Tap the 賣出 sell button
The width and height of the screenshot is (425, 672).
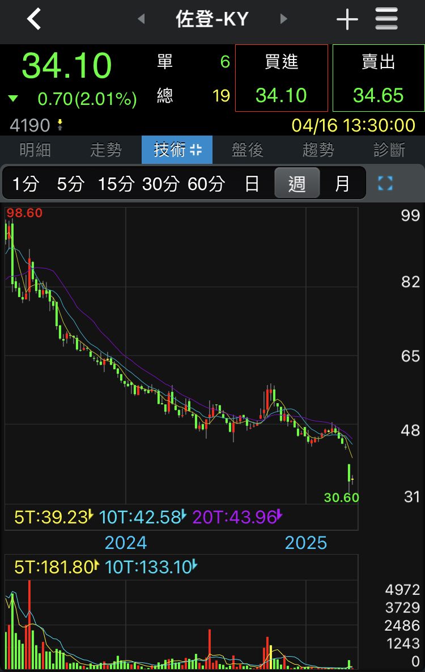point(379,78)
